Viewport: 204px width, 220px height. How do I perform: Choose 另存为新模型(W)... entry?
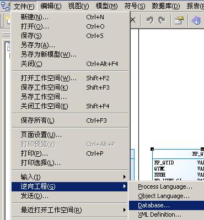click(70, 54)
